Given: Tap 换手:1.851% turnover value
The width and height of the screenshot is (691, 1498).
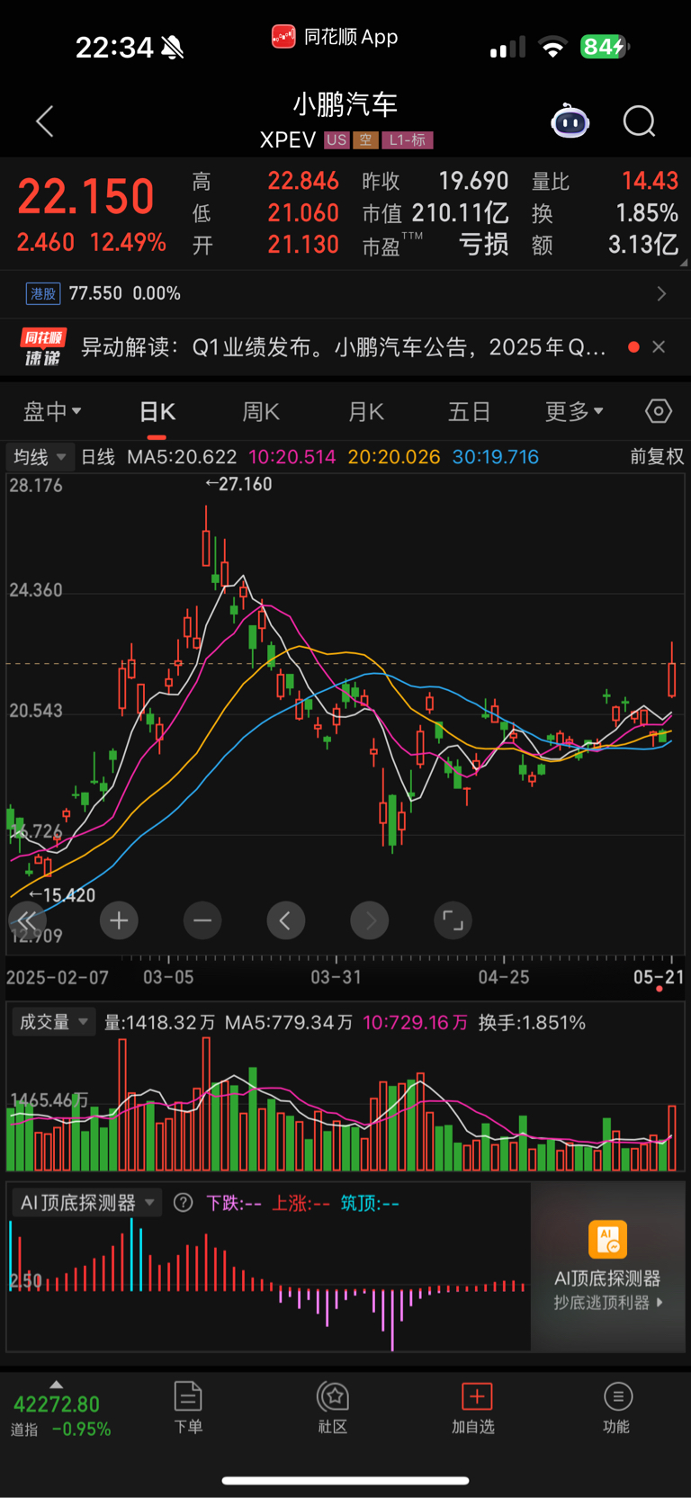Looking at the screenshot, I should click(532, 1022).
